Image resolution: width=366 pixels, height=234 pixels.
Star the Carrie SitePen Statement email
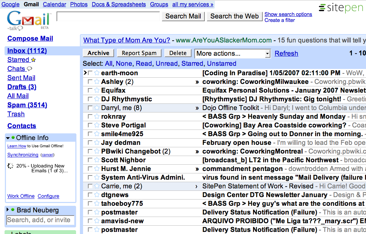pyautogui.click(x=97, y=186)
